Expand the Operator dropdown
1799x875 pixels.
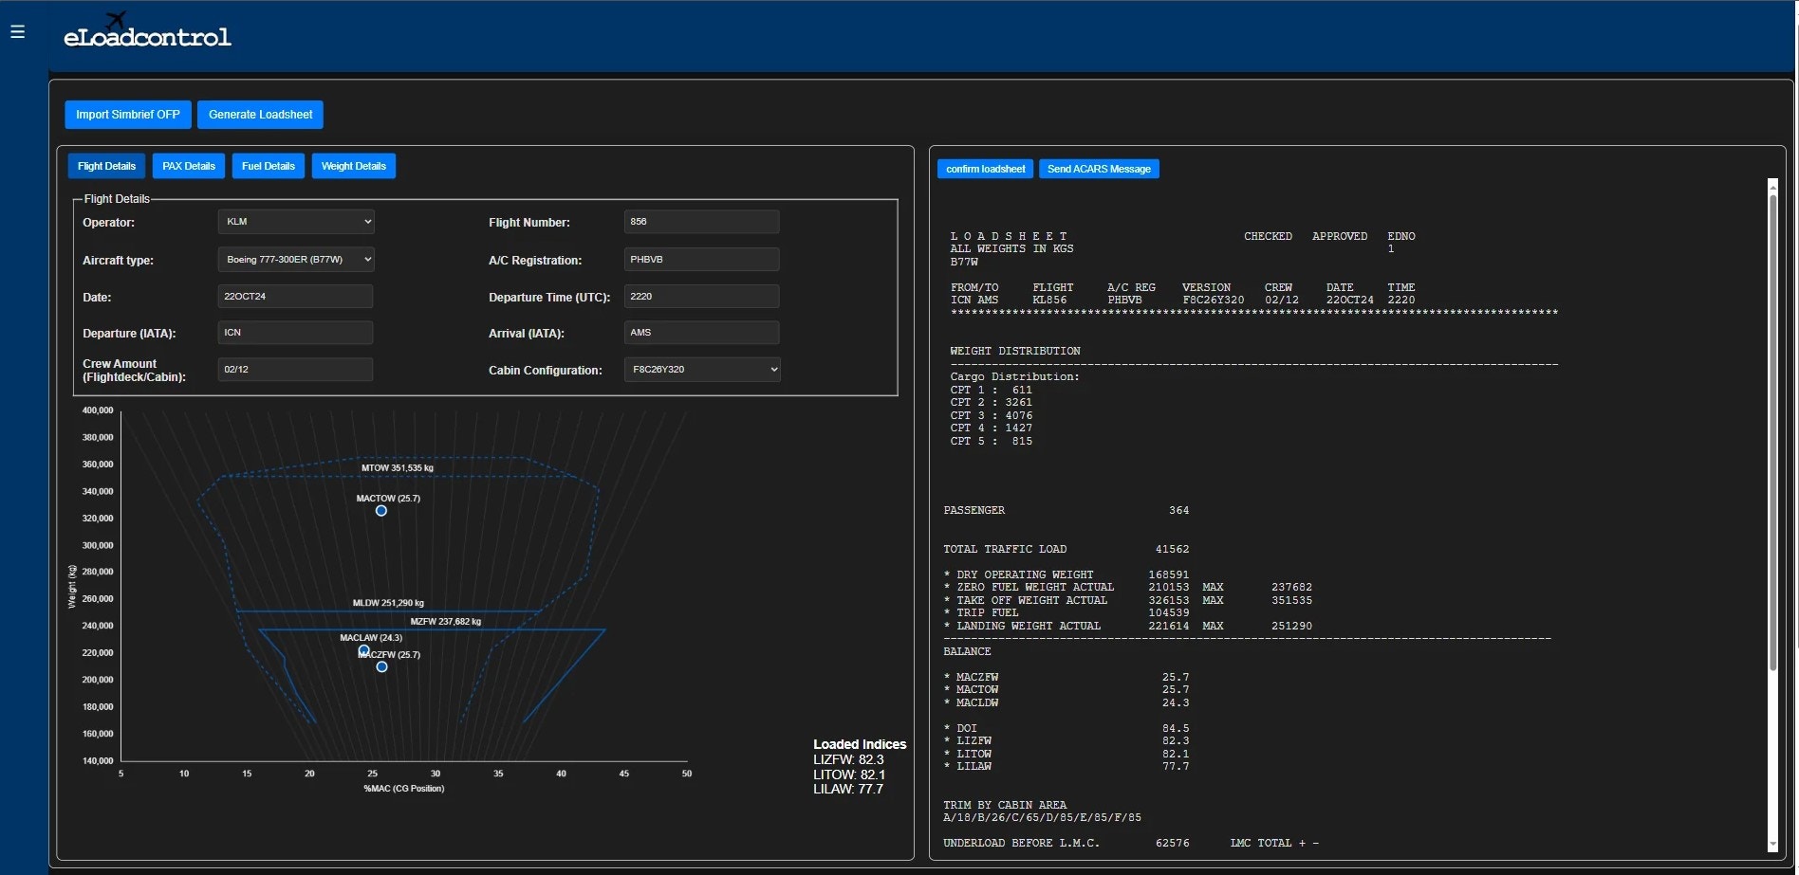coord(296,222)
